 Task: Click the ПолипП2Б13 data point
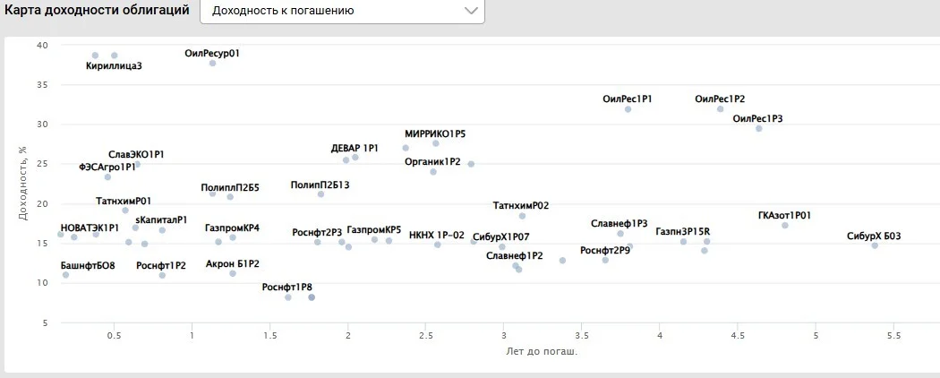[x=320, y=194]
